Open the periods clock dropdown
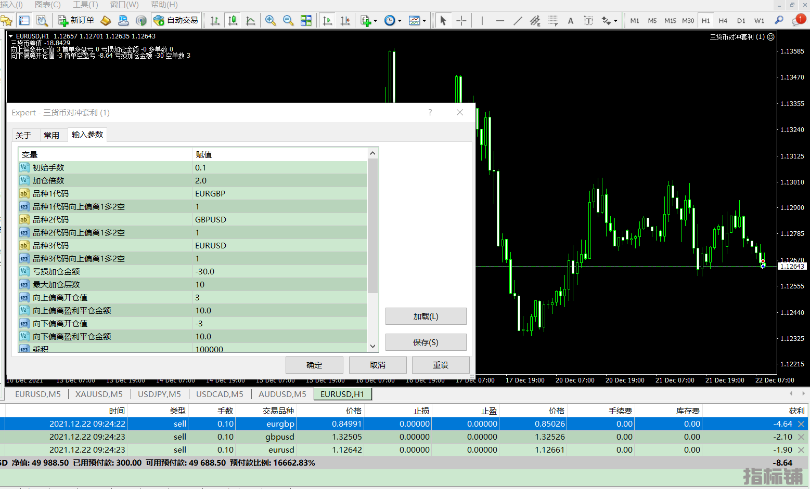The image size is (810, 489). click(393, 20)
